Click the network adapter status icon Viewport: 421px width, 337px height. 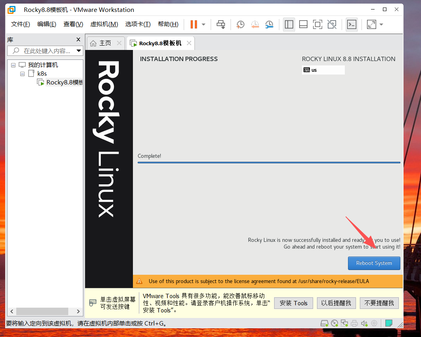click(344, 323)
